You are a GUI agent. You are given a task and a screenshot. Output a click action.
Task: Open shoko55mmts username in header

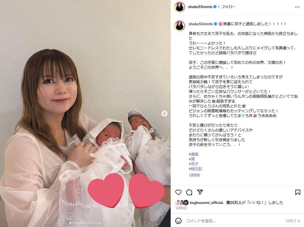coord(200,7)
